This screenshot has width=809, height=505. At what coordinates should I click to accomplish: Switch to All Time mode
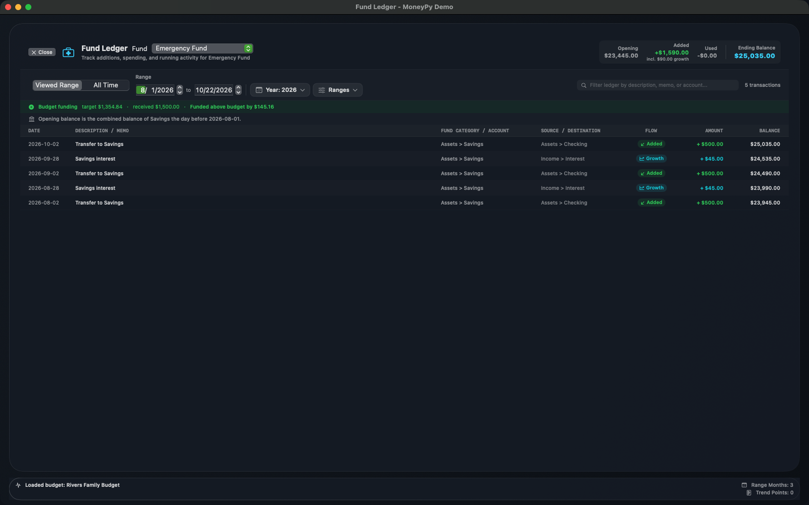tap(106, 85)
